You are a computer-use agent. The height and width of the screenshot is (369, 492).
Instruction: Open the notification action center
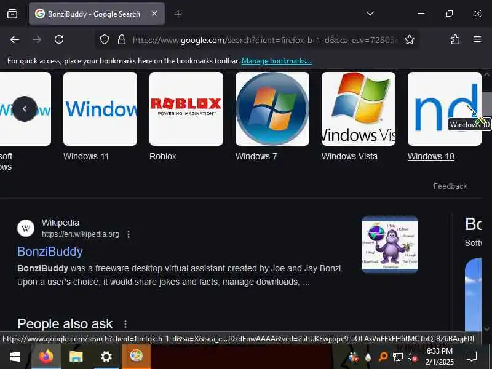tap(471, 357)
